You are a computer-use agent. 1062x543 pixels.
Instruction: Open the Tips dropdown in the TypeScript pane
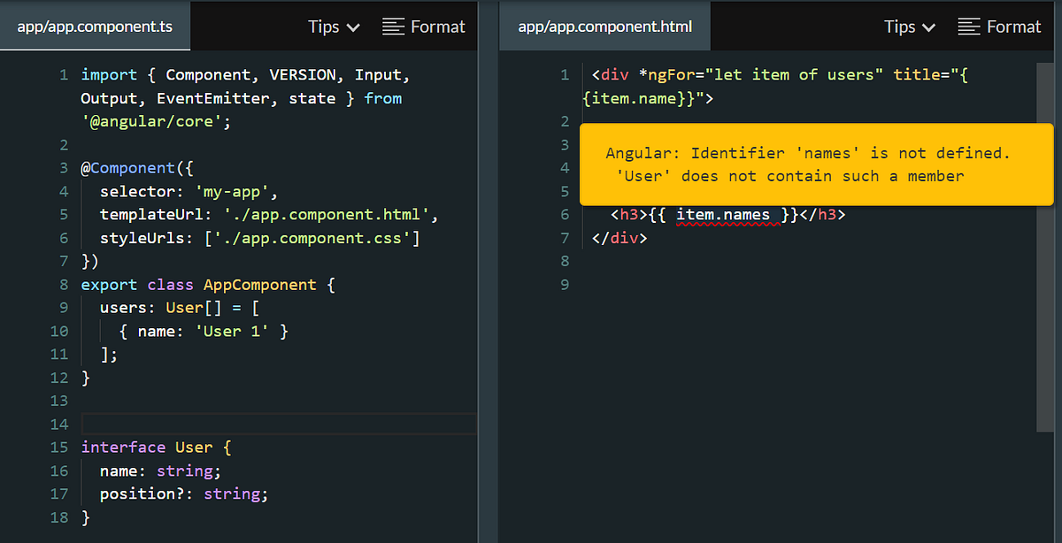[x=334, y=27]
